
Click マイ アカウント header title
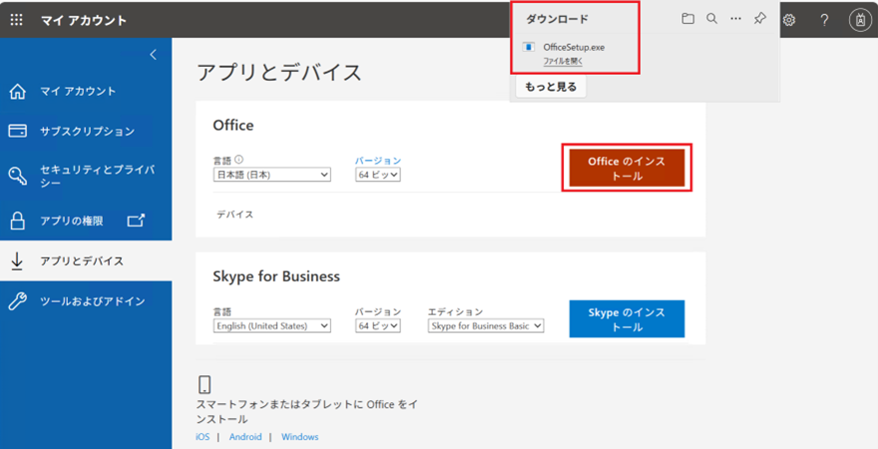(84, 21)
